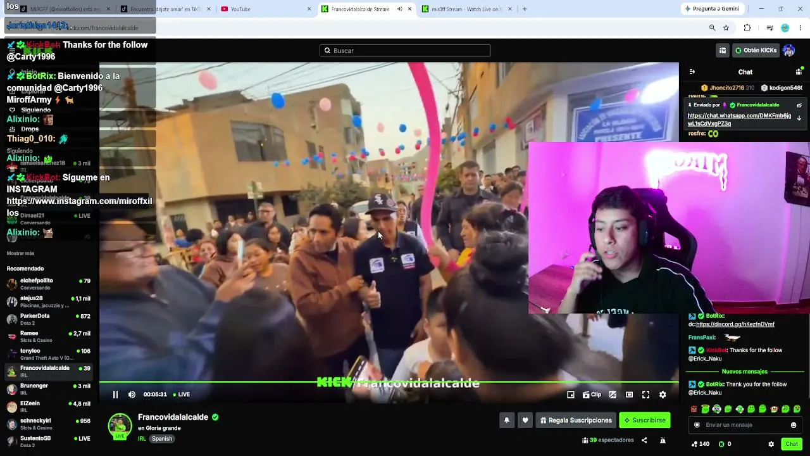The image size is (810, 456).
Task: Select alejus28 recommended channel
Action: 49,301
